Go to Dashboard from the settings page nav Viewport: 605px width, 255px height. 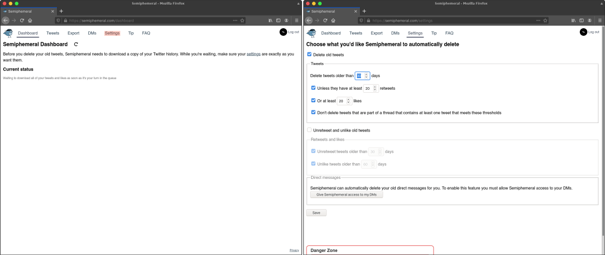[331, 33]
